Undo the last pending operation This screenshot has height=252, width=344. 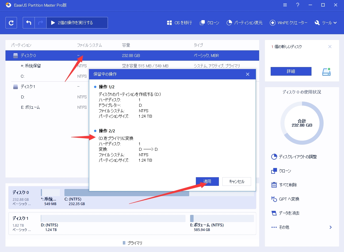(29, 23)
